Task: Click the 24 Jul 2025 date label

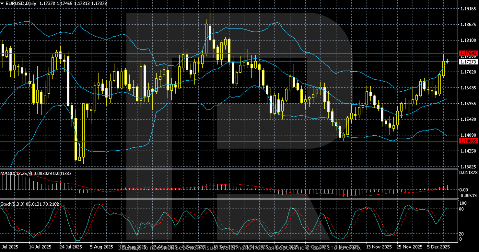Action: [70, 247]
